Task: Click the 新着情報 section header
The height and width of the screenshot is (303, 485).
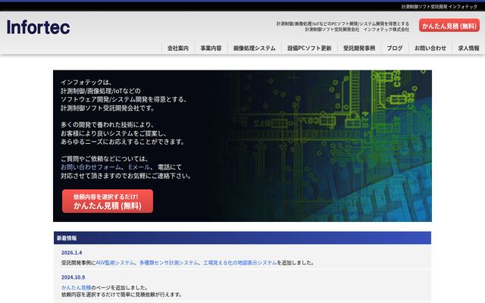Action: click(x=242, y=238)
